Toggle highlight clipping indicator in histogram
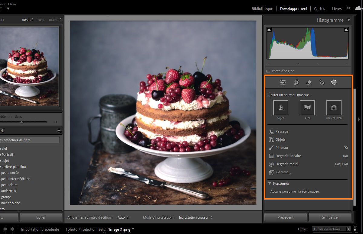Screen dimensions: 363x234 (x=346, y=30)
